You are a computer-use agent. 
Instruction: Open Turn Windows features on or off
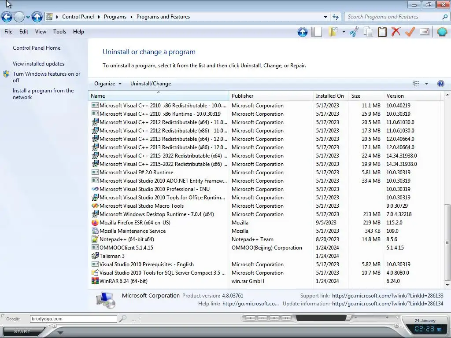[x=46, y=77]
